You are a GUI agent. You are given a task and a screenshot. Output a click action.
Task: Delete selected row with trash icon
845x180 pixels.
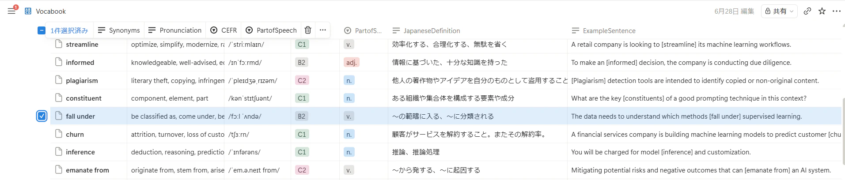pyautogui.click(x=308, y=30)
